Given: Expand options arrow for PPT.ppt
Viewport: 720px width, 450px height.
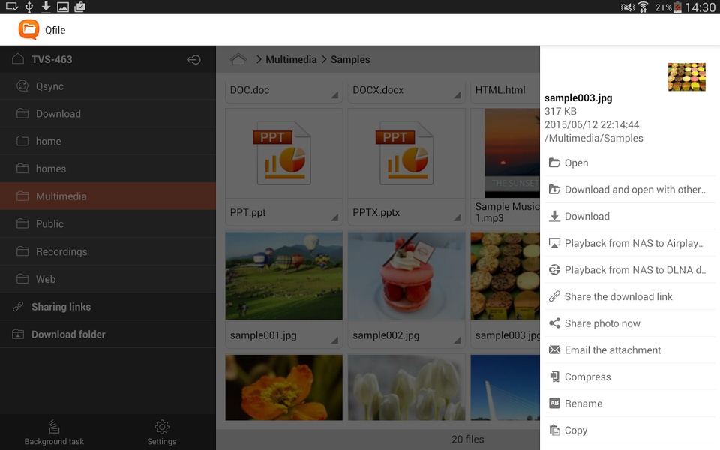Looking at the screenshot, I should click(334, 217).
